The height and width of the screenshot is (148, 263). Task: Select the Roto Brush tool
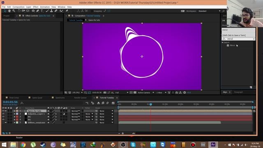[61, 11]
